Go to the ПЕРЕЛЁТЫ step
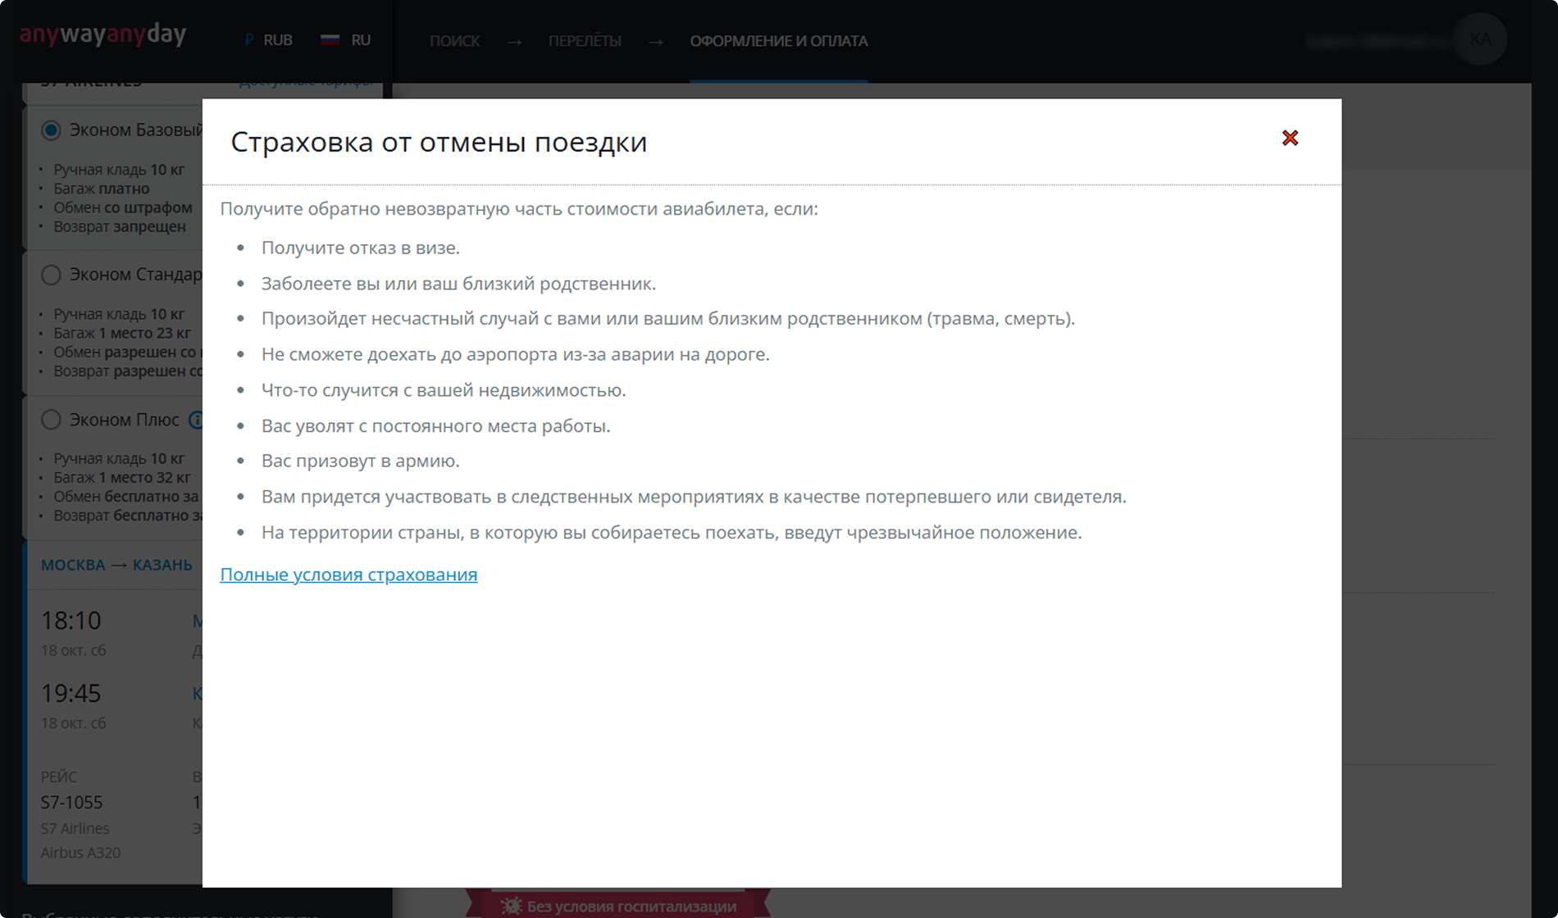Screen dimensions: 1558x918 (x=585, y=41)
